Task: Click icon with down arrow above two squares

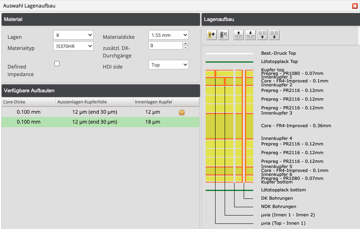Action: 250,35
